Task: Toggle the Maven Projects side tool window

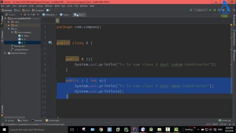Action: (x=234, y=38)
